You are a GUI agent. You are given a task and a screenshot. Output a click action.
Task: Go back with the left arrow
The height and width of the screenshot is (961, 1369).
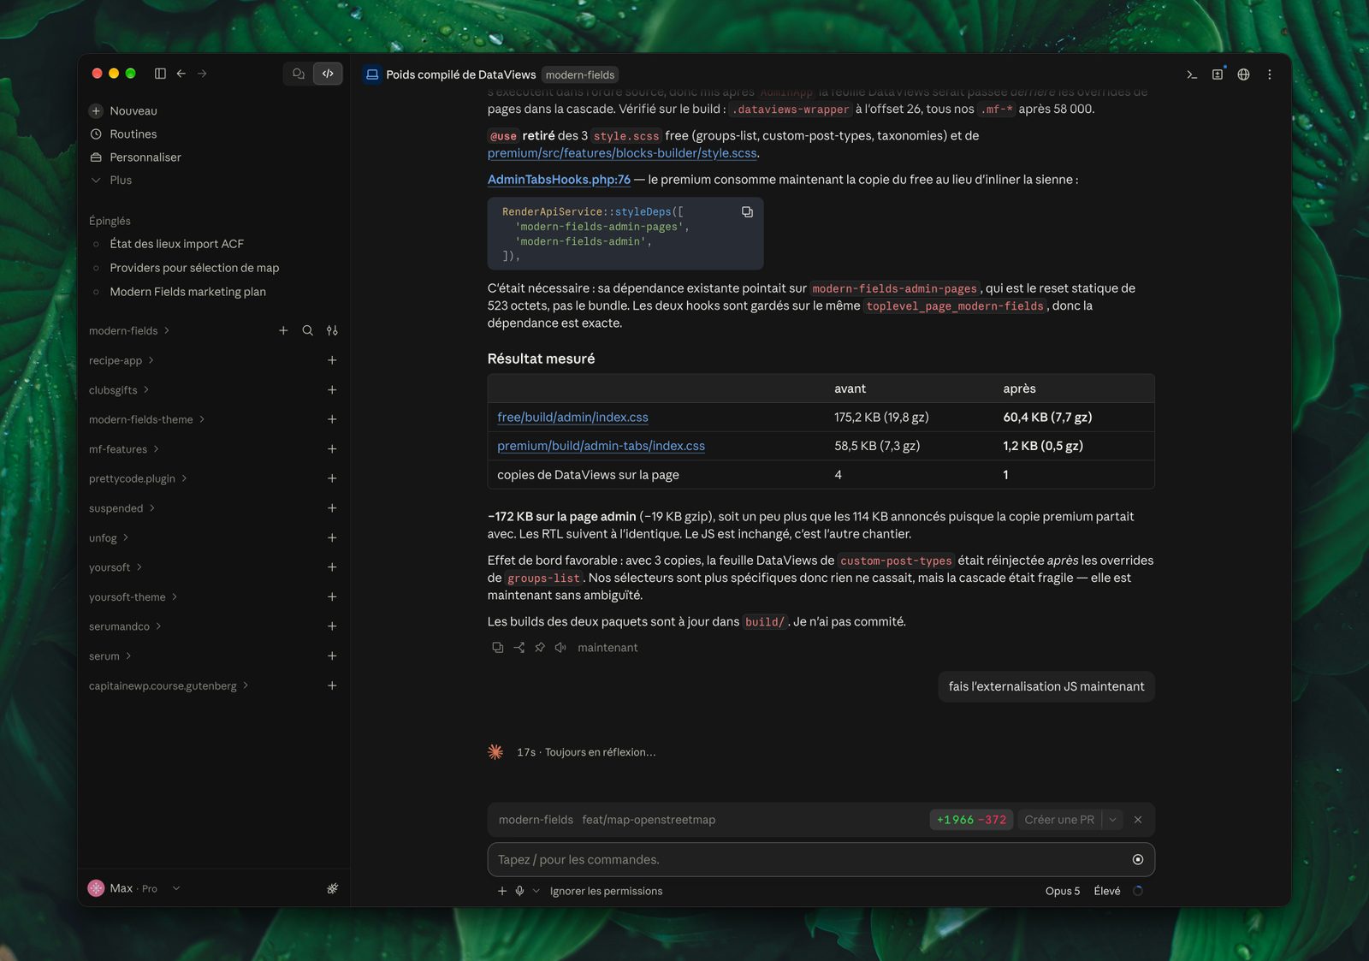[181, 74]
